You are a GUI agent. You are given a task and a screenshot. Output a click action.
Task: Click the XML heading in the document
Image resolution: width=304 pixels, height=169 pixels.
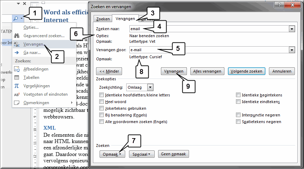pos(49,128)
